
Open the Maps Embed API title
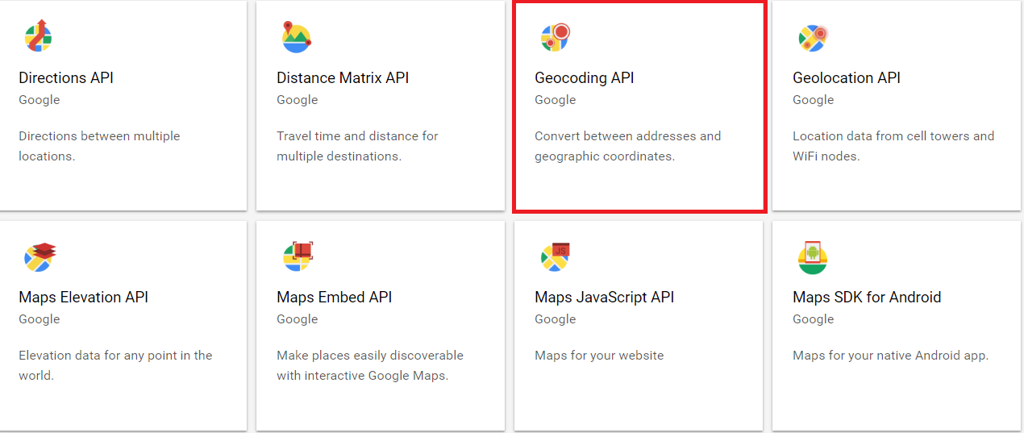[335, 298]
